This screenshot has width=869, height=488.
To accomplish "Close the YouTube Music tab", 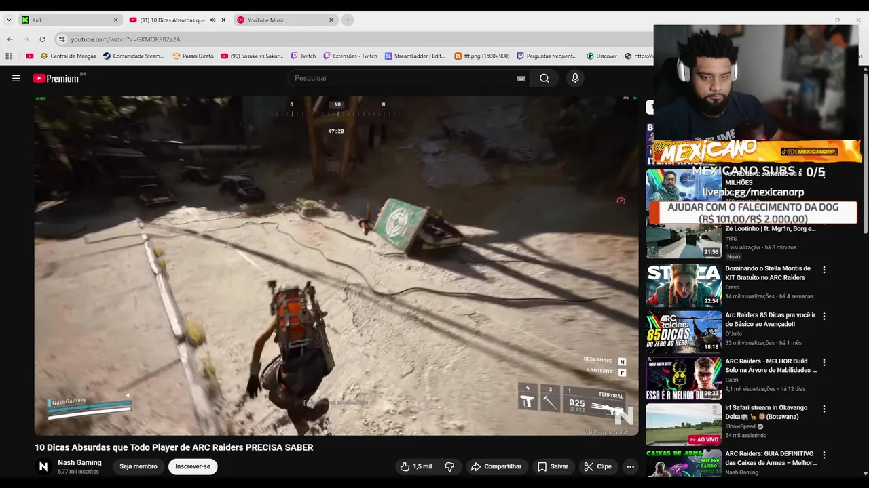I will pyautogui.click(x=331, y=20).
